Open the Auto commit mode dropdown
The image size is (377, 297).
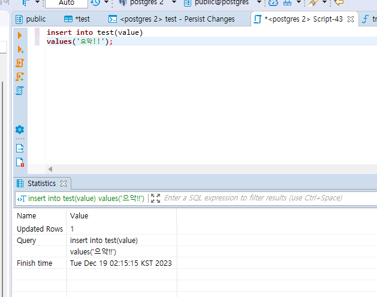tap(67, 3)
